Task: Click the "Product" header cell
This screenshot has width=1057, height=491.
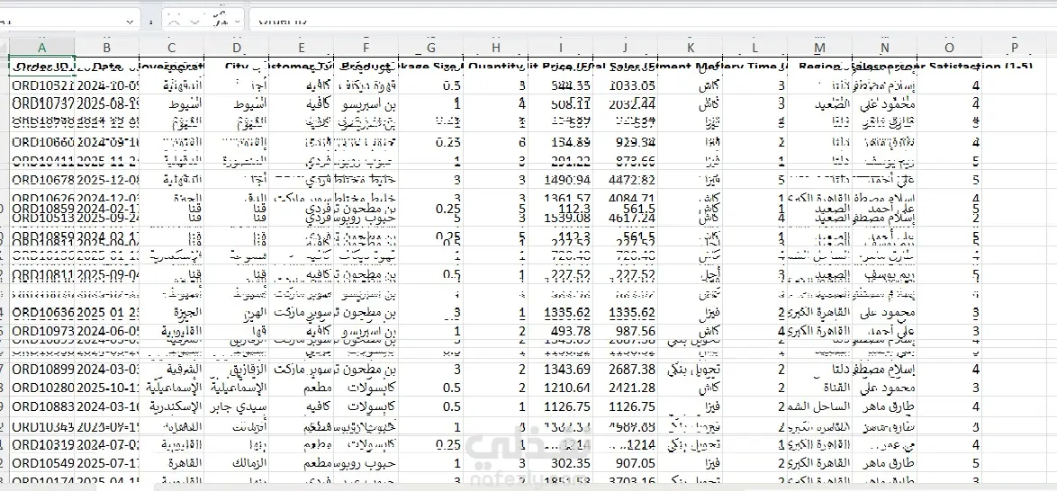Action: [x=366, y=67]
